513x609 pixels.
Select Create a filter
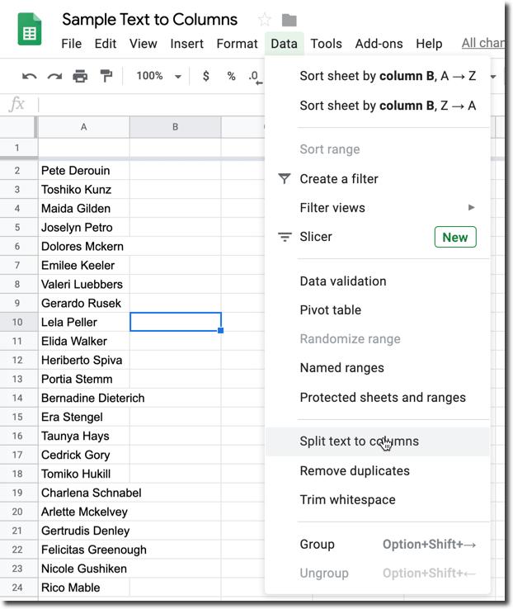click(377, 179)
